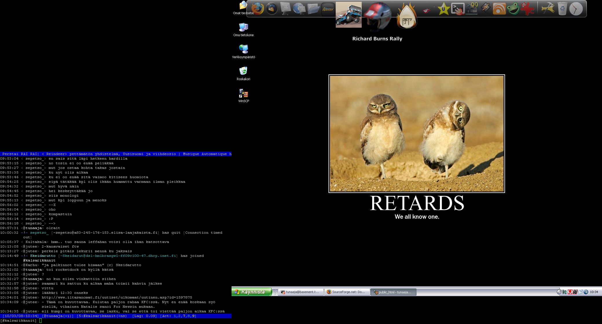Open Thunderbird in the dock
This screenshot has height=324, width=602.
click(271, 9)
